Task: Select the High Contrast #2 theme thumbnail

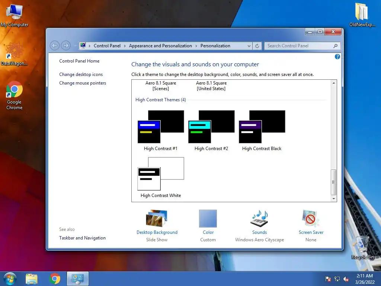Action: coord(211,127)
